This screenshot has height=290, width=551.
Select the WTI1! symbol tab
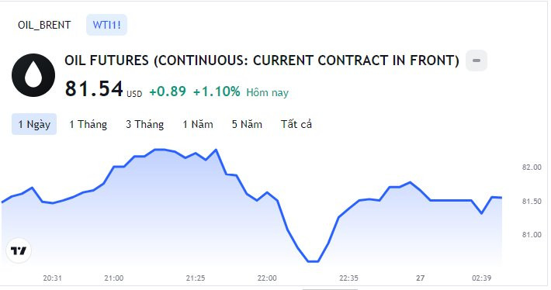click(x=106, y=25)
